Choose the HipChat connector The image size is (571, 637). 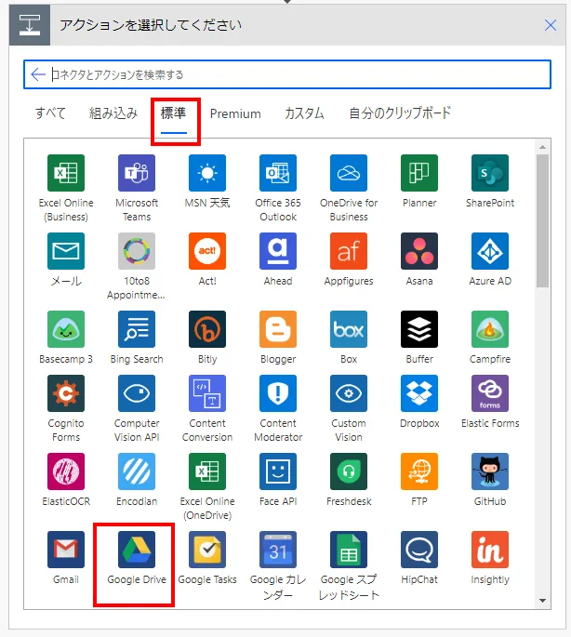pyautogui.click(x=419, y=550)
